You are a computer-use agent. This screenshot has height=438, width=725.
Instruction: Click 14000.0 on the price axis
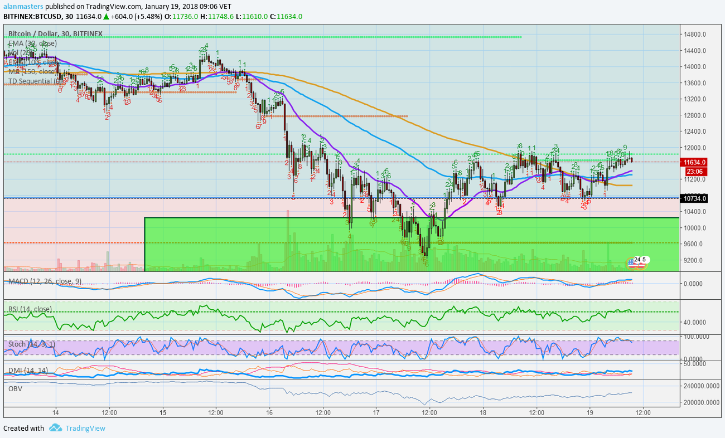pyautogui.click(x=695, y=67)
